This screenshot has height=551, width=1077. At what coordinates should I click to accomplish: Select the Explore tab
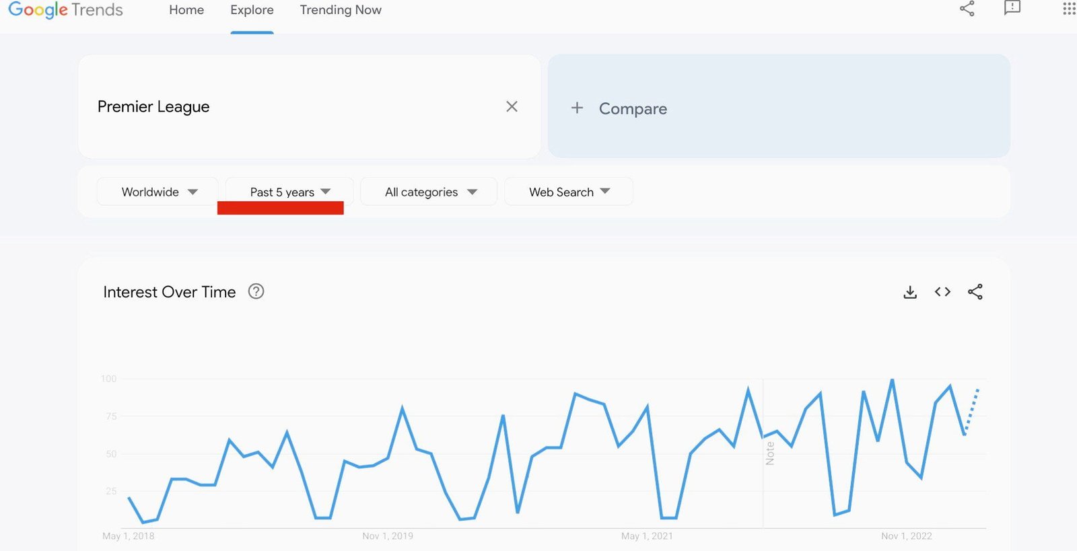click(252, 10)
